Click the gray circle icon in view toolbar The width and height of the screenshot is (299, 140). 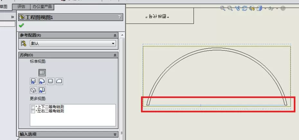point(283,8)
